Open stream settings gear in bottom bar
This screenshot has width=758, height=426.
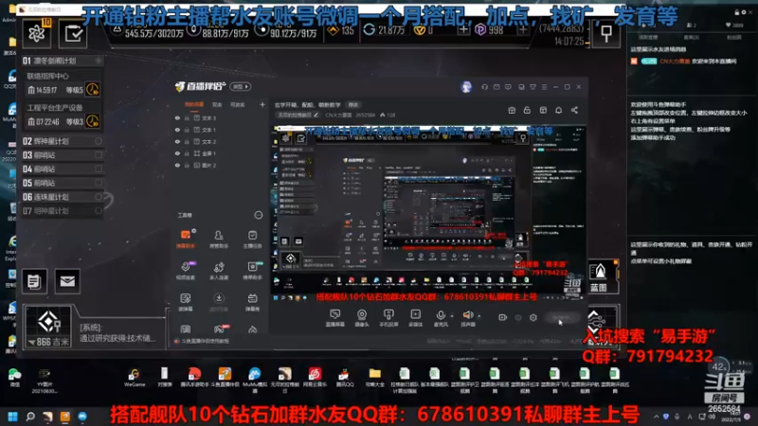coord(533,318)
